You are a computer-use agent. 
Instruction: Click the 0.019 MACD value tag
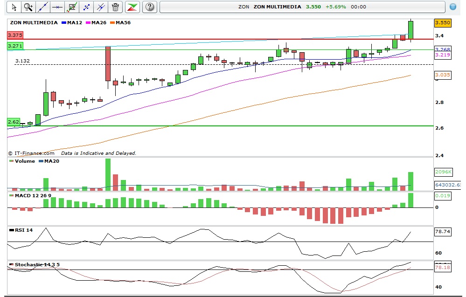click(x=443, y=196)
